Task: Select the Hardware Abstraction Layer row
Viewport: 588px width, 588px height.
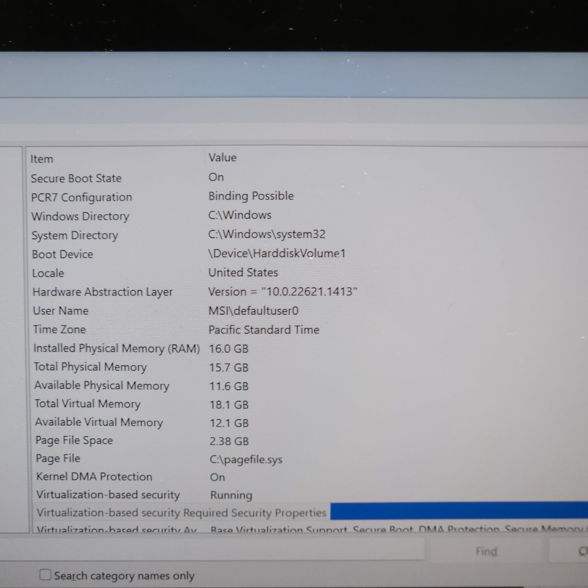Action: 103,292
